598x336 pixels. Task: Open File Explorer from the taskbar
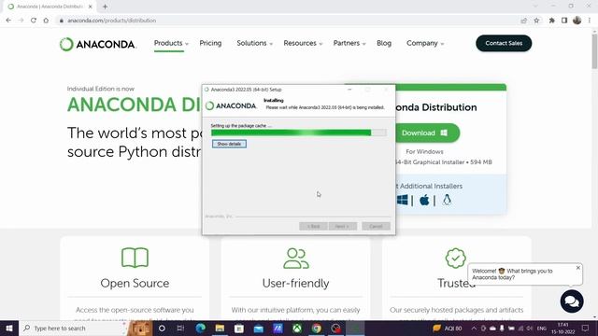pyautogui.click(x=220, y=329)
